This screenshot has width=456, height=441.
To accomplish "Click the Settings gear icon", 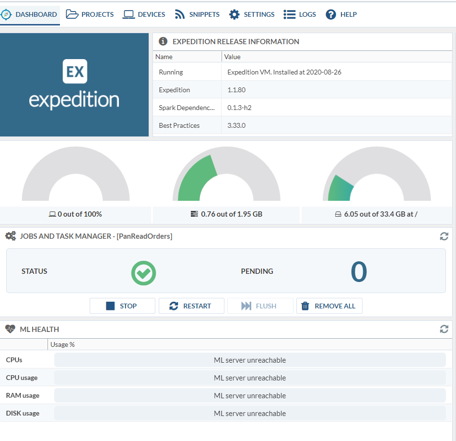I will pyautogui.click(x=234, y=14).
